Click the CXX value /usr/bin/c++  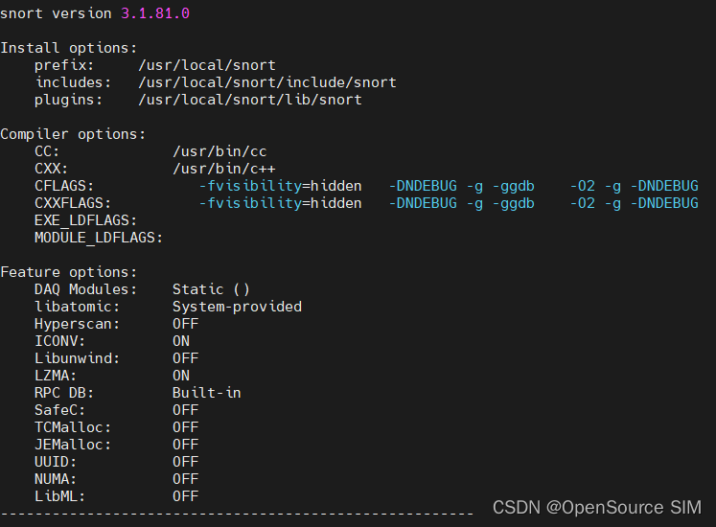coord(224,169)
